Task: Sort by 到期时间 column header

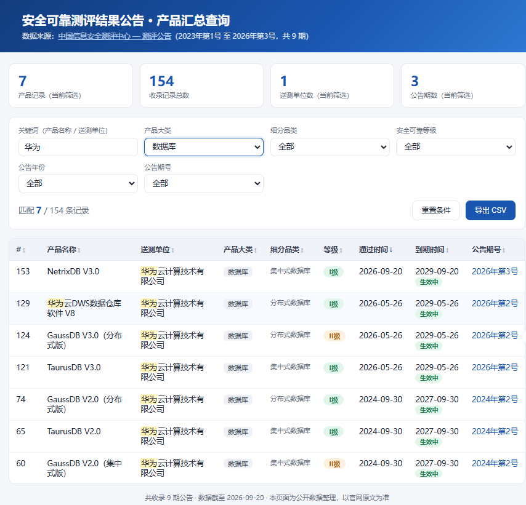Action: [x=432, y=250]
